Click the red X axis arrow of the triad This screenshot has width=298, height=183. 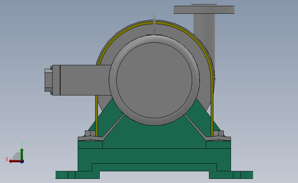pos(15,161)
